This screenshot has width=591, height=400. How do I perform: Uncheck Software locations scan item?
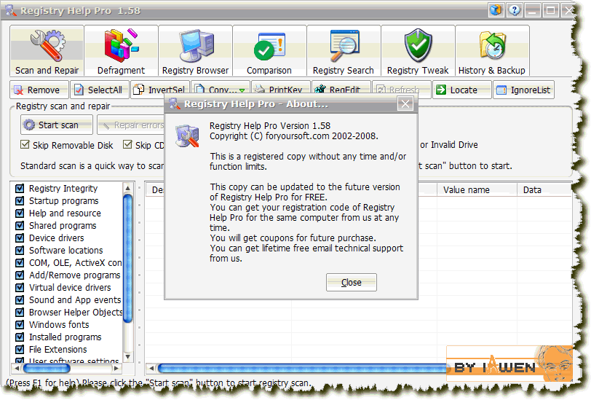(20, 251)
